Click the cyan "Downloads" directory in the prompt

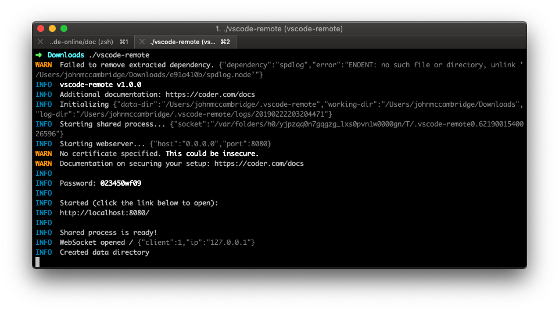click(66, 55)
